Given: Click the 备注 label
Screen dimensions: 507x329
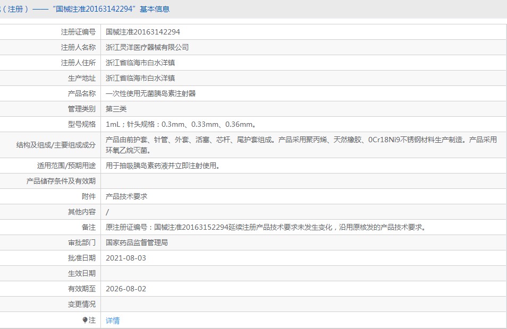Looking at the screenshot, I should (x=89, y=227).
